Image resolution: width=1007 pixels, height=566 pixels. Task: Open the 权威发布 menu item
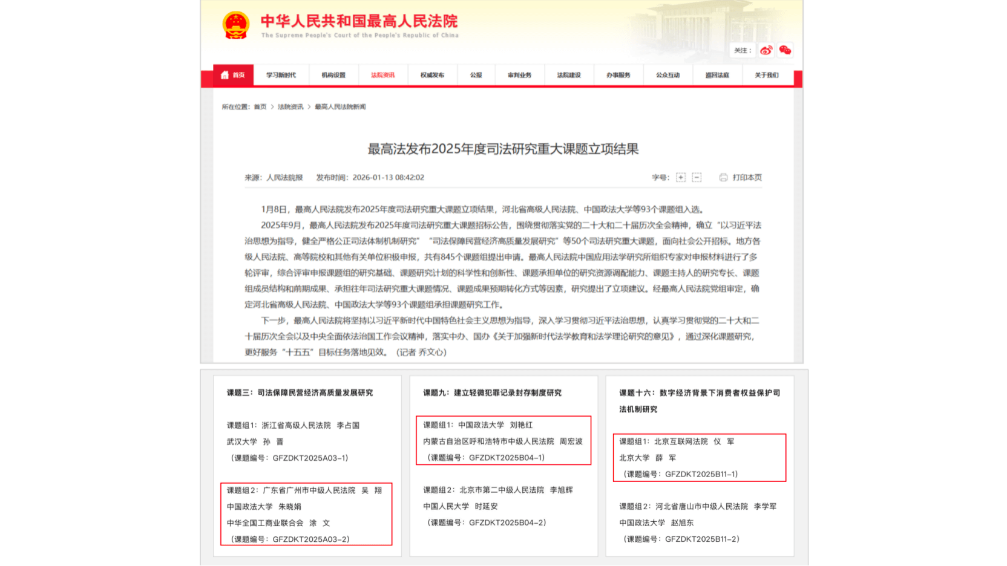point(433,75)
